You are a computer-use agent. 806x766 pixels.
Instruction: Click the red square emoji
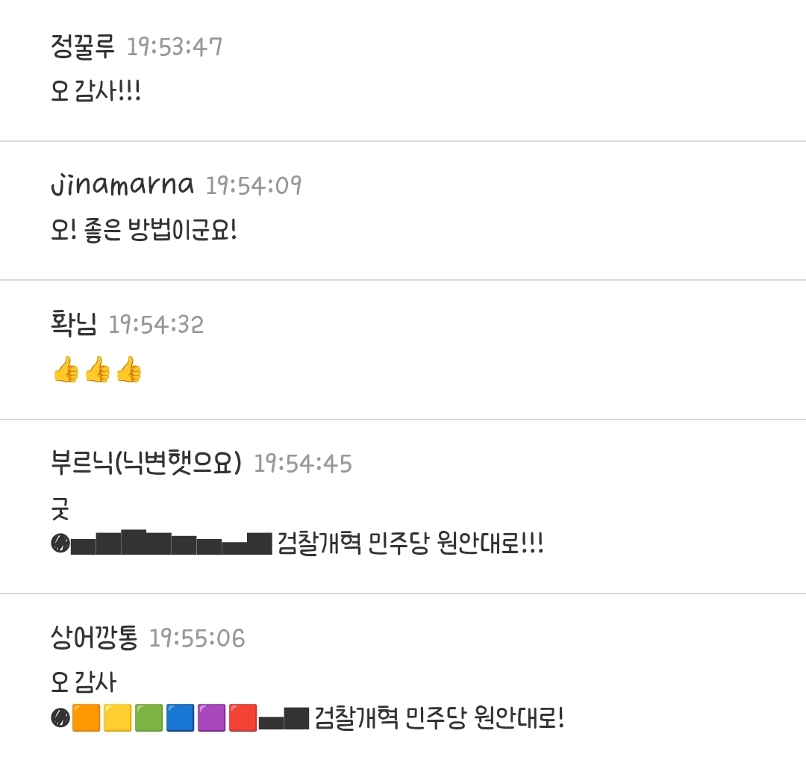[243, 717]
